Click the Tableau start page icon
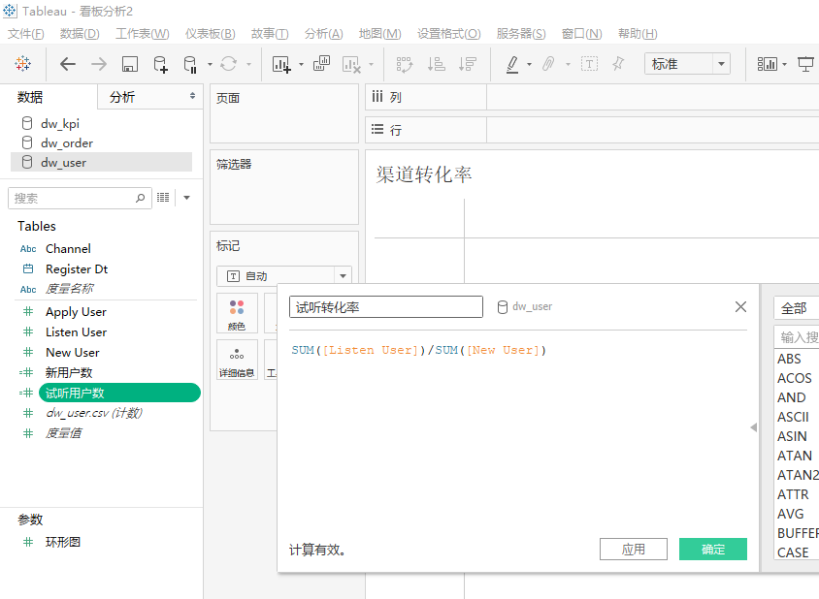Image resolution: width=819 pixels, height=599 pixels. (x=23, y=64)
